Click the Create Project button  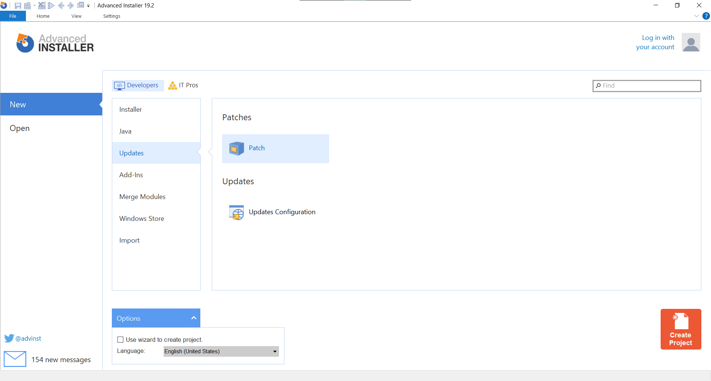click(x=681, y=329)
